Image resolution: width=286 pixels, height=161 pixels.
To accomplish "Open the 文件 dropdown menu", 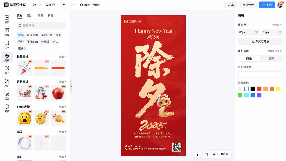I will (37, 5).
